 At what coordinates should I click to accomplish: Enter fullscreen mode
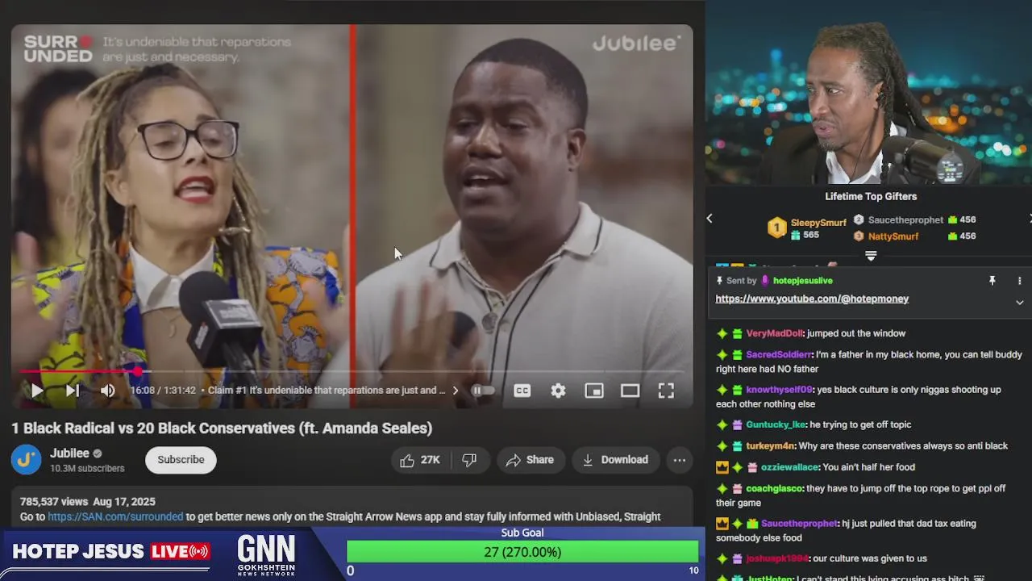point(666,391)
